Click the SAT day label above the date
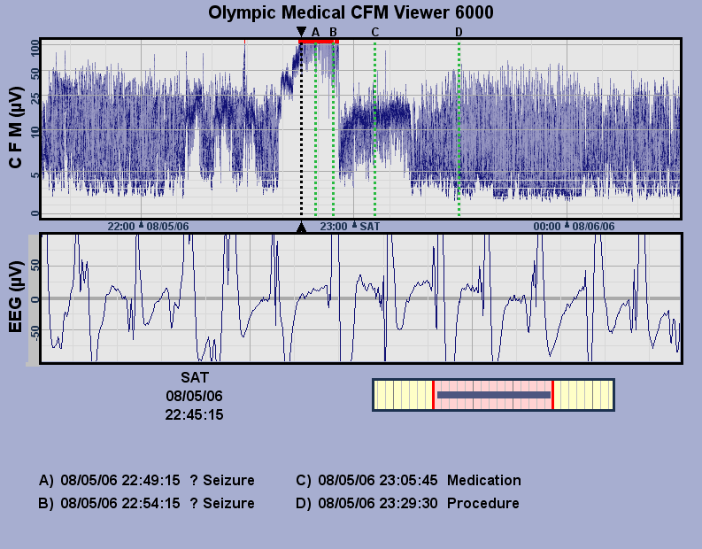702x549 pixels. click(194, 377)
